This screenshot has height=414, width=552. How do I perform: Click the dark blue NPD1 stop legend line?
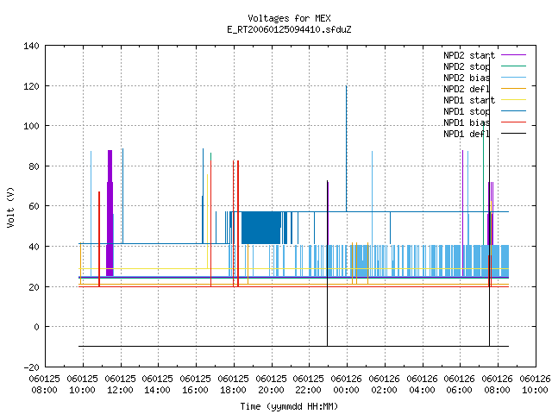pyautogui.click(x=514, y=111)
